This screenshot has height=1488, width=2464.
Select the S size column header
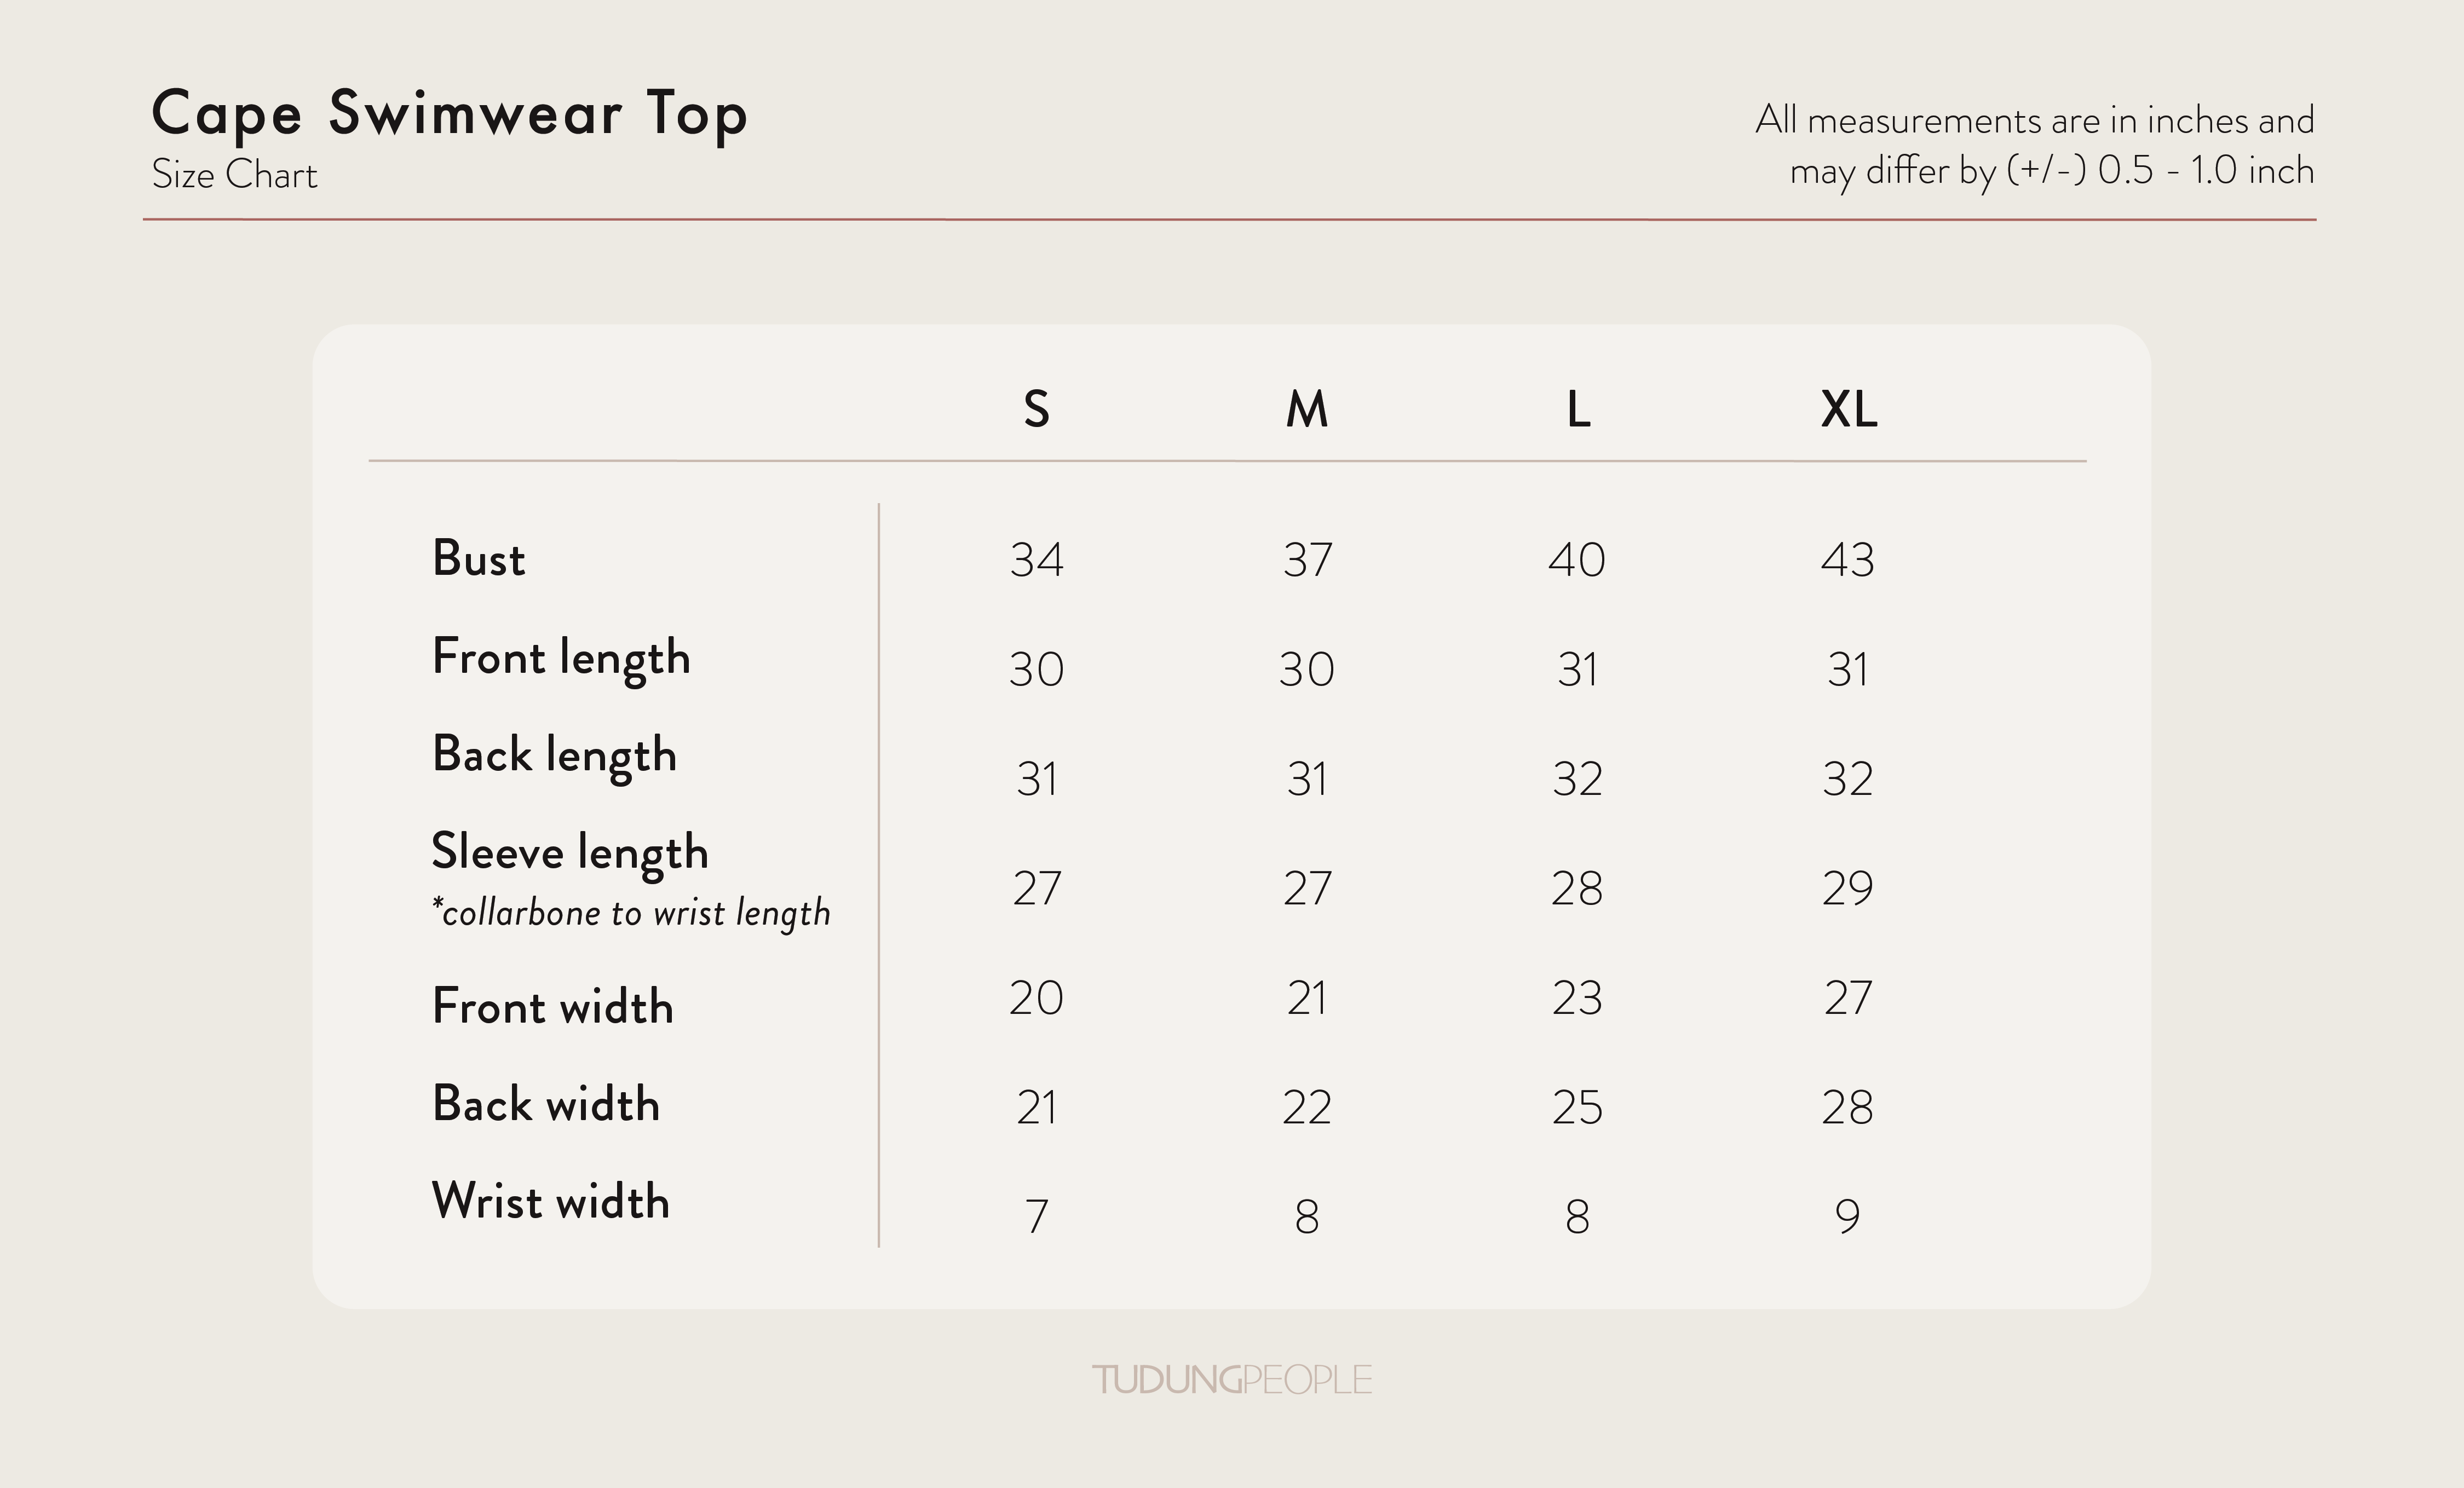1036,409
